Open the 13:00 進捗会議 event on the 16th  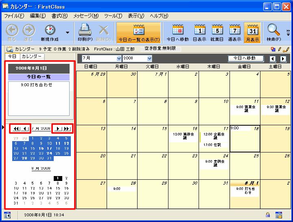point(183,136)
